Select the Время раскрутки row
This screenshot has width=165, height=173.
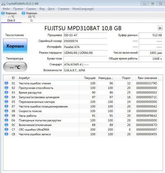pos(81,92)
